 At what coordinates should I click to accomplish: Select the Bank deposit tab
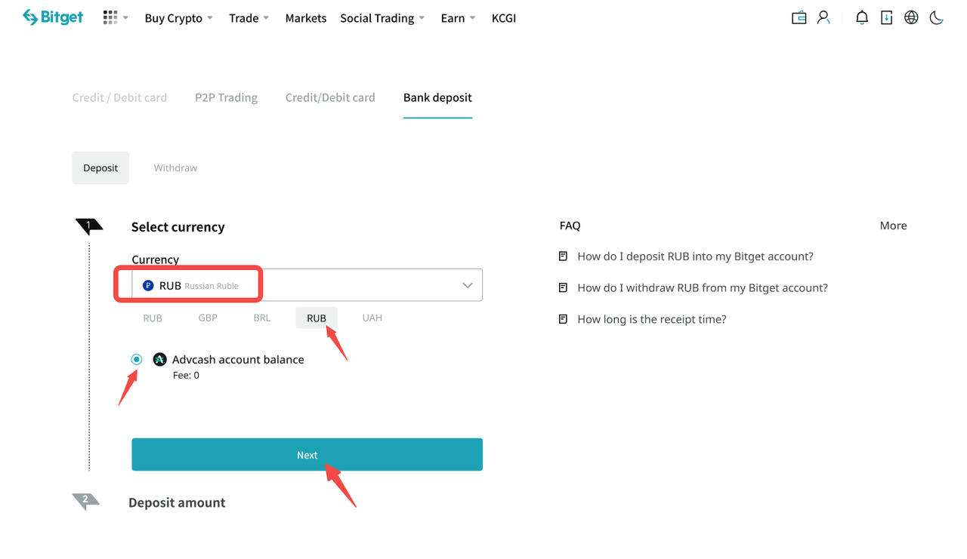pos(437,97)
